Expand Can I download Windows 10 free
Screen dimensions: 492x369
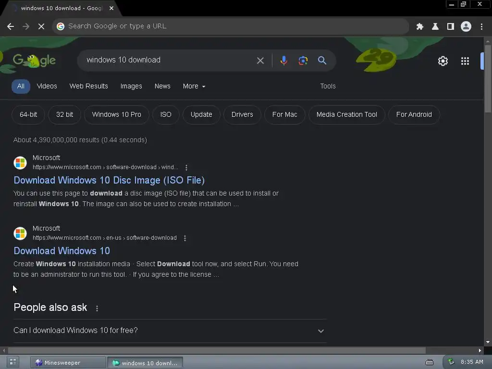click(170, 331)
